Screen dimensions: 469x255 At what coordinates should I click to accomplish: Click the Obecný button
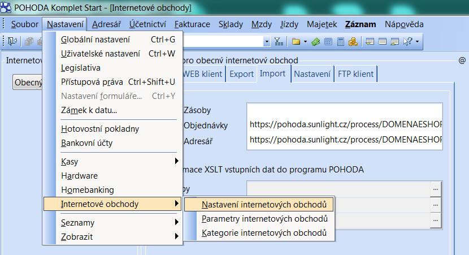click(28, 82)
